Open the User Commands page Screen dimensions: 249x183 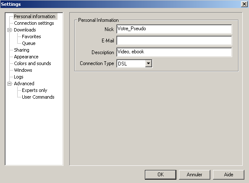tap(38, 97)
